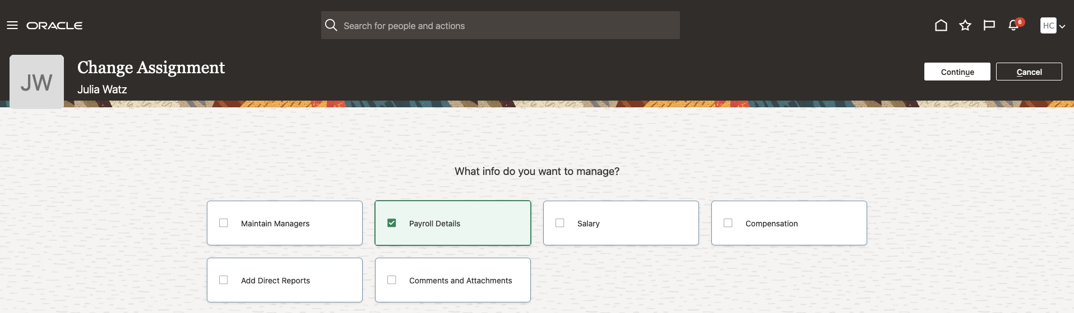This screenshot has width=1074, height=313.
Task: Check Comments and Attachments checkbox
Action: 392,280
